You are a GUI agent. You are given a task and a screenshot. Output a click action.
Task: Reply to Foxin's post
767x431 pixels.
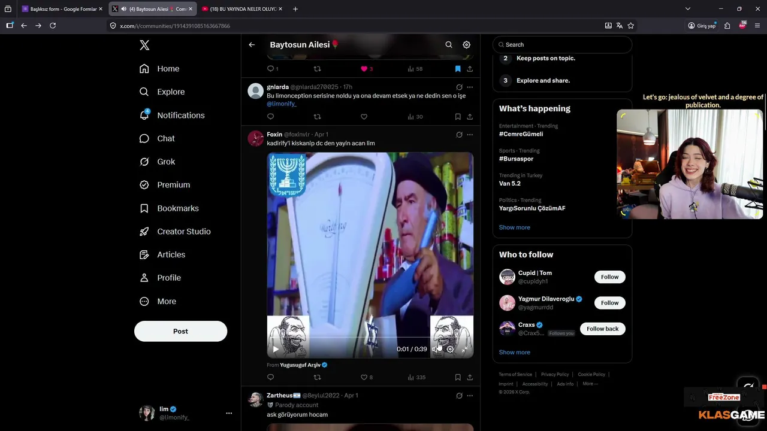click(x=270, y=377)
